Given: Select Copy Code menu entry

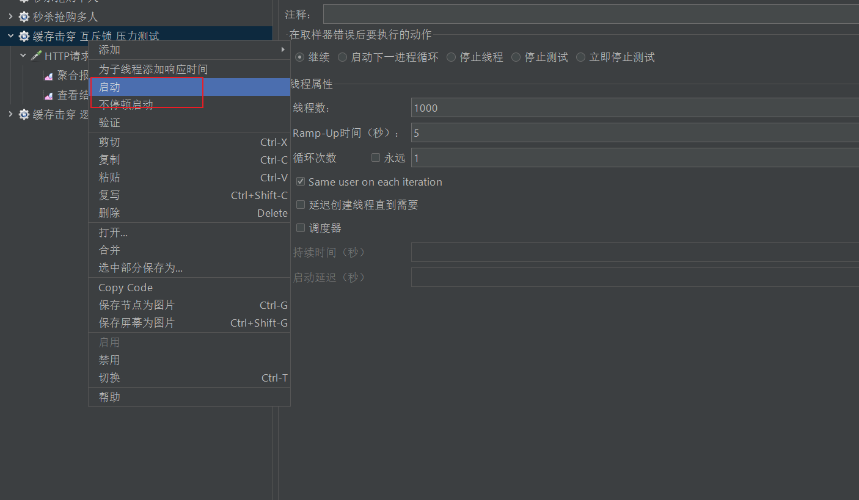Looking at the screenshot, I should click(x=189, y=288).
